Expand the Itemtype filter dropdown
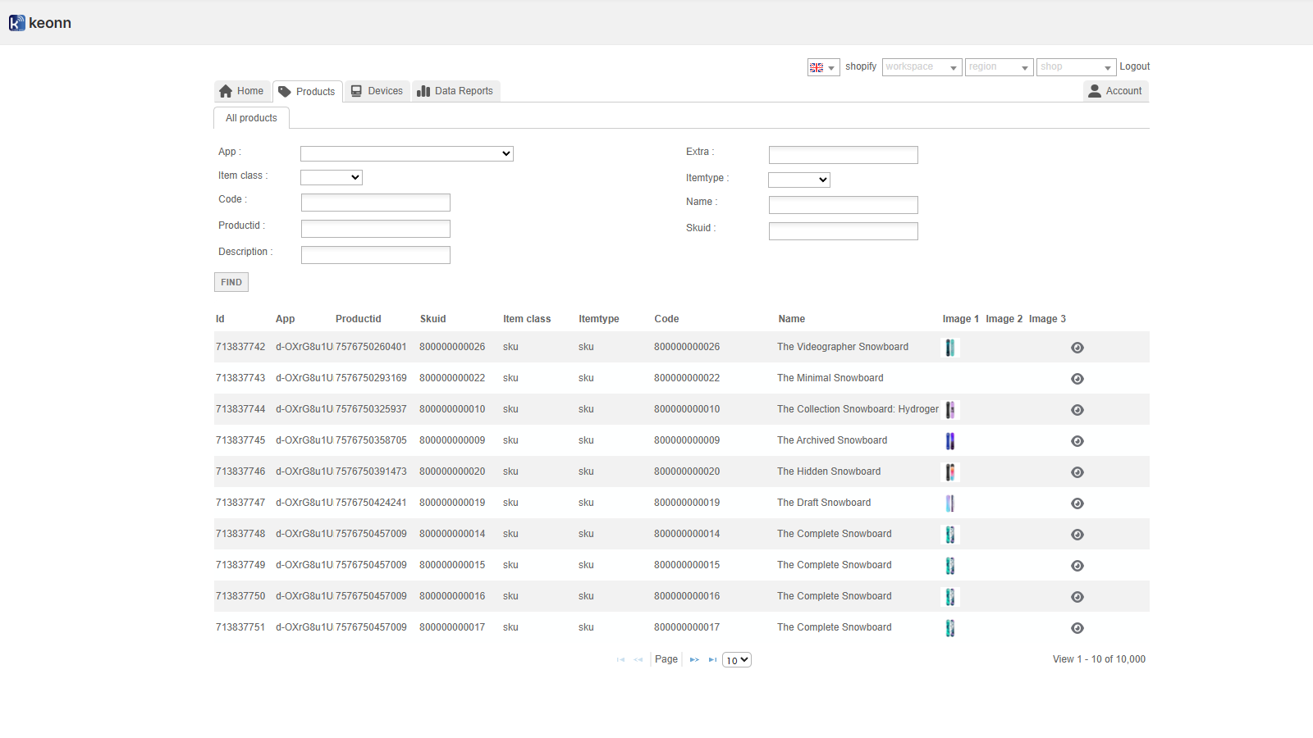The image size is (1313, 738). [799, 180]
